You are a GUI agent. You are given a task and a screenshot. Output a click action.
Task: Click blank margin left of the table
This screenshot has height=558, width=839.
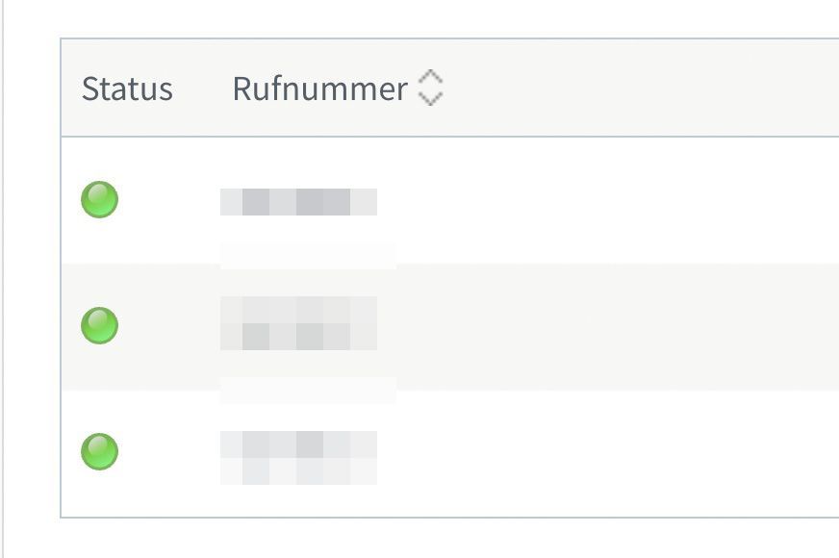tap(33, 289)
